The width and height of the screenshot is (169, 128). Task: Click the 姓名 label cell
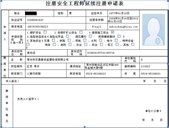(x=17, y=13)
